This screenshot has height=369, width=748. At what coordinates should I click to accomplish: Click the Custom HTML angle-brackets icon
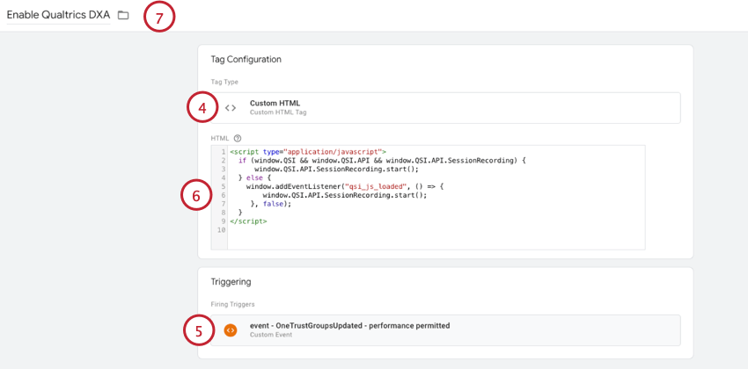tap(231, 108)
